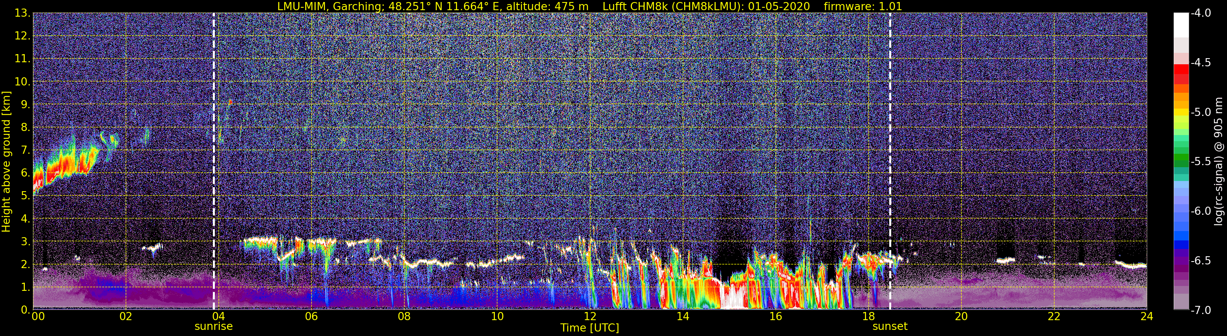Image resolution: width=1227 pixels, height=336 pixels.
Task: Click the height axis label 11
Action: (x=22, y=59)
